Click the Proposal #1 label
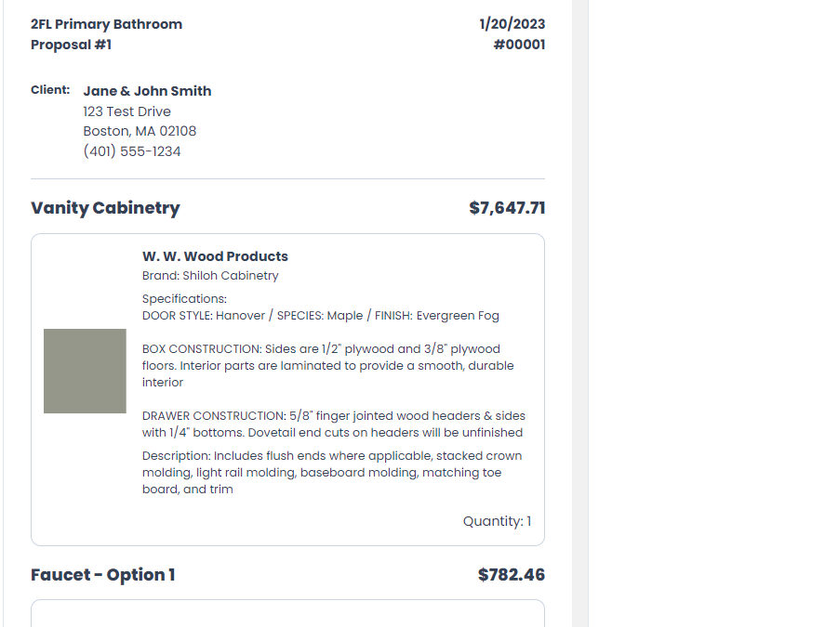The width and height of the screenshot is (825, 627). pos(71,45)
